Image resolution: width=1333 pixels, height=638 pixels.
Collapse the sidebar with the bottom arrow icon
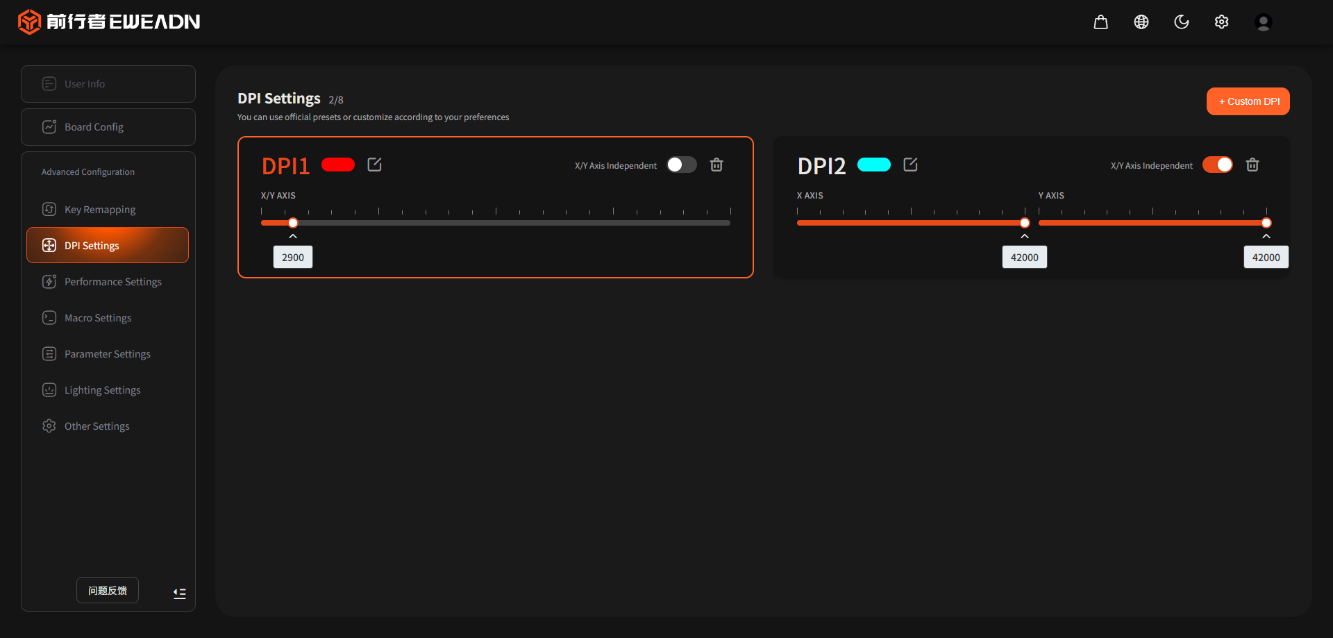tap(179, 593)
